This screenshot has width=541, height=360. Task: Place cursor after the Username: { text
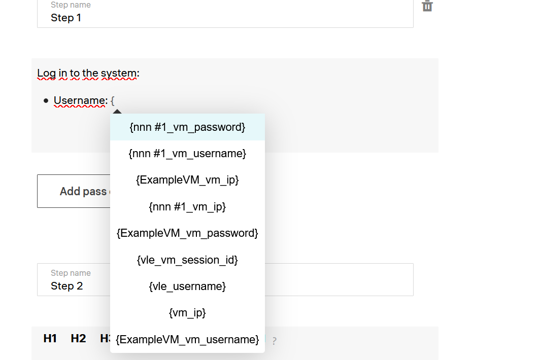click(116, 101)
